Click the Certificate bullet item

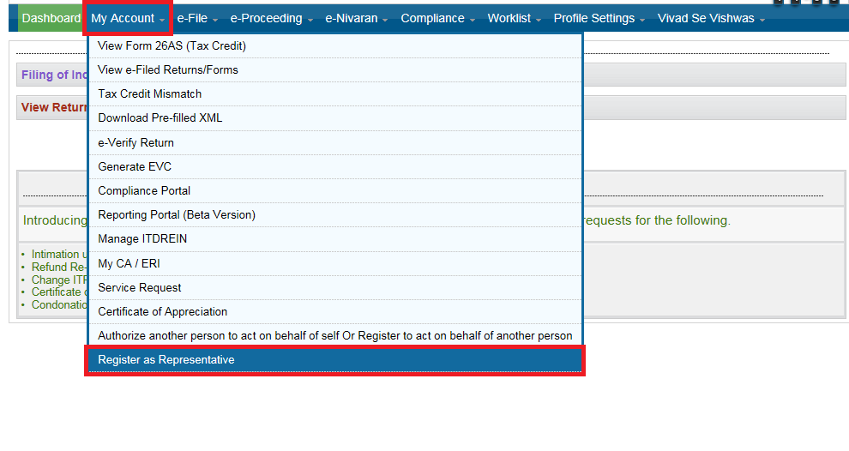coord(59,292)
